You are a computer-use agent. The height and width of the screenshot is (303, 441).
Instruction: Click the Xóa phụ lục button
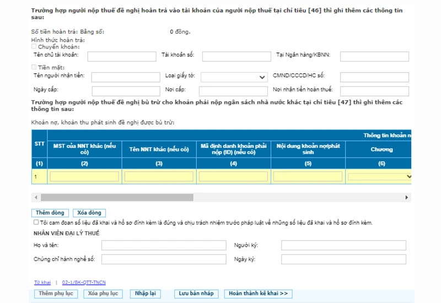[103, 294]
